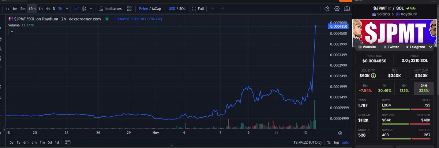
Task: Open the quick search icon in the toolbar
Action: tap(327, 8)
